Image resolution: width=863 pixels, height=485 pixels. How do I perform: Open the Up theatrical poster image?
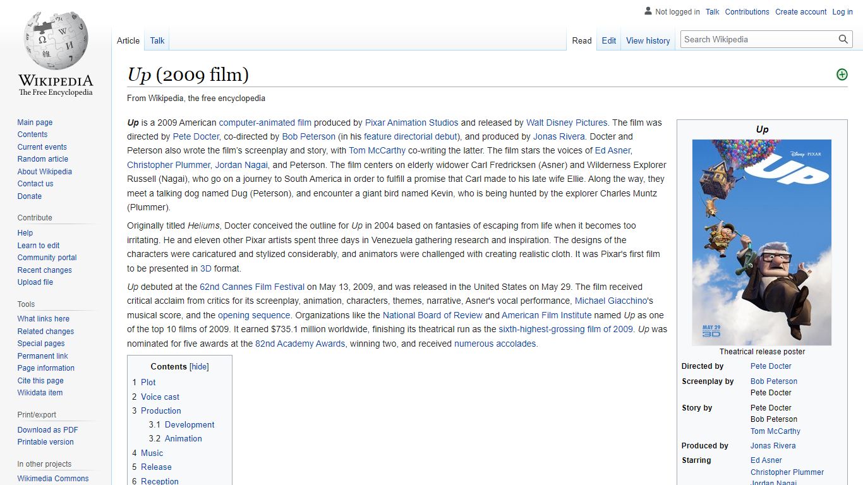coord(762,242)
